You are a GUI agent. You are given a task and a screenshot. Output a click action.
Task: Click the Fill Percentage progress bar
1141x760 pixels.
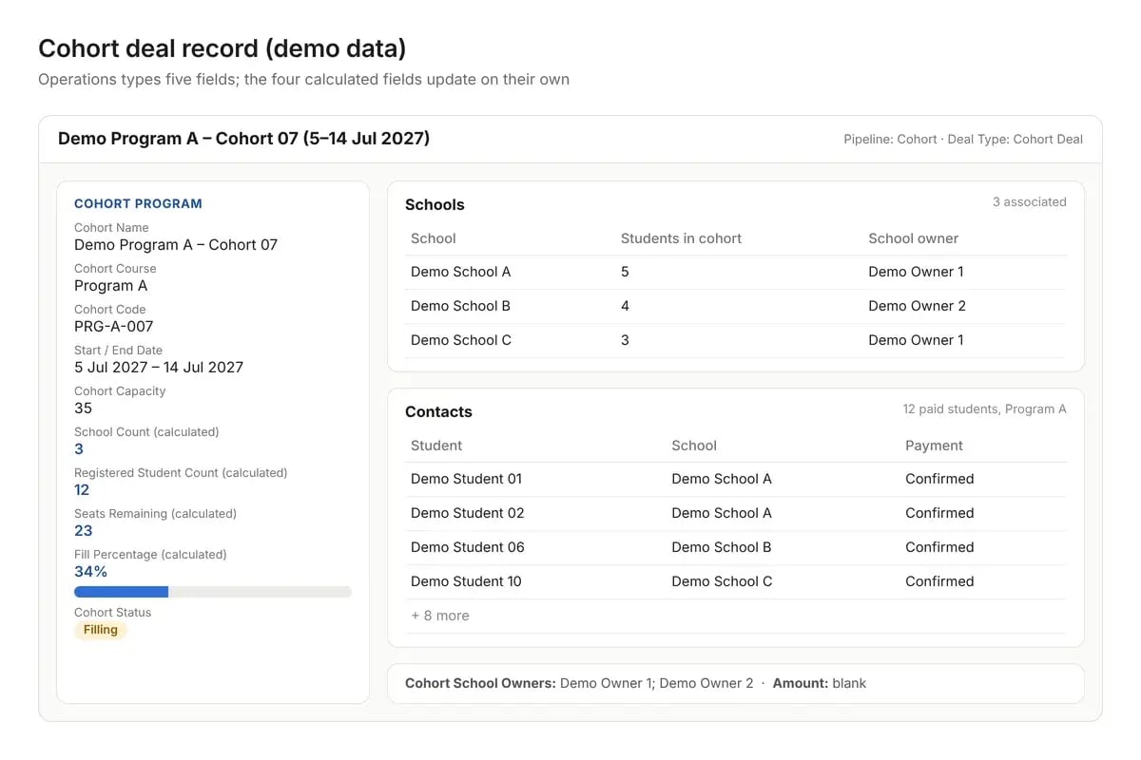213,592
